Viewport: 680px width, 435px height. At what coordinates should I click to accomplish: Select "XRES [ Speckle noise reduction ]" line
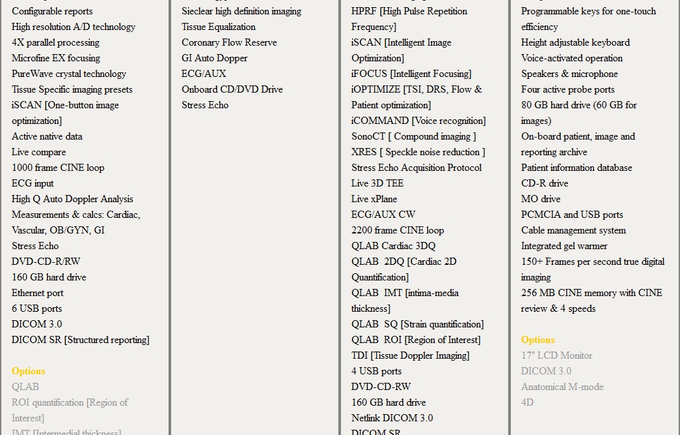418,152
